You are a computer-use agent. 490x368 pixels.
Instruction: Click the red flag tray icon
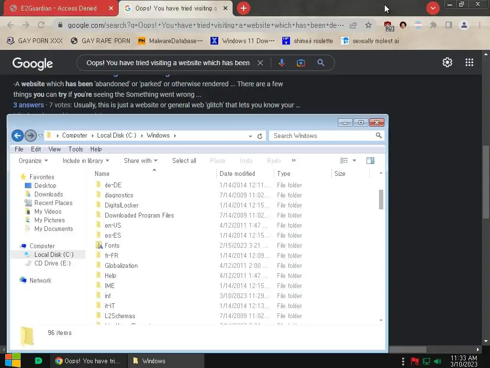415,361
